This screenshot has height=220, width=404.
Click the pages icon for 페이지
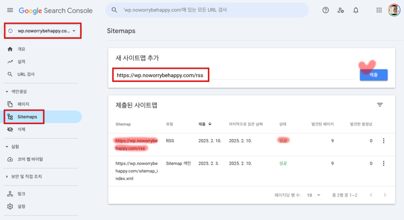coord(10,104)
